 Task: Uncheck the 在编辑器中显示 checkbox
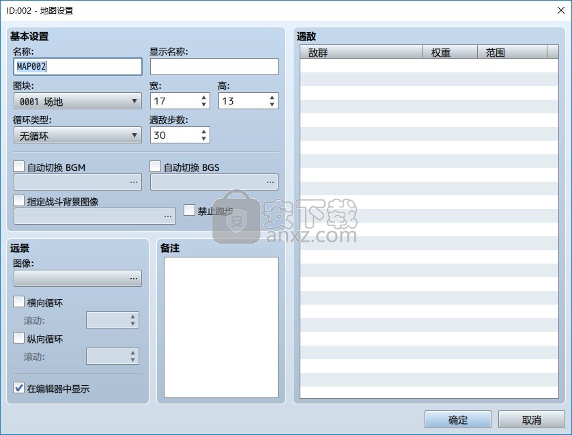pos(18,388)
